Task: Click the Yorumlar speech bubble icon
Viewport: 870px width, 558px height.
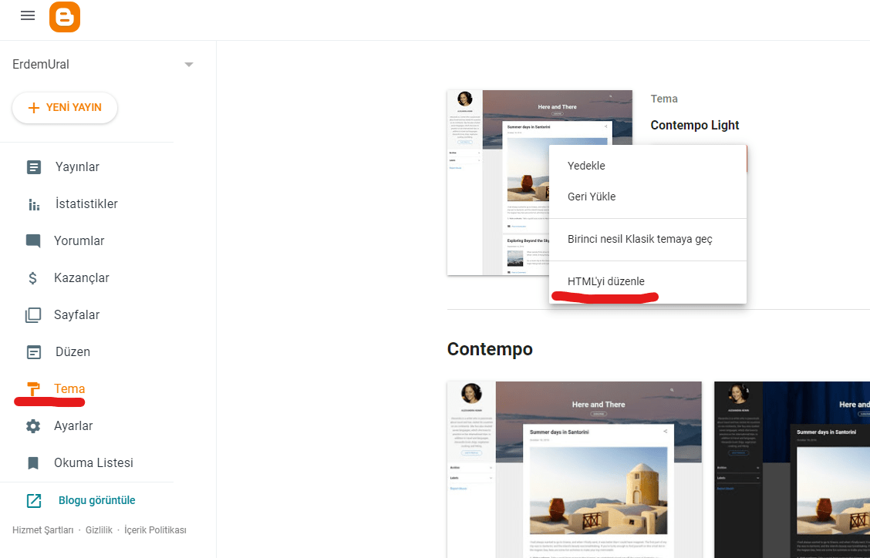Action: (x=33, y=240)
